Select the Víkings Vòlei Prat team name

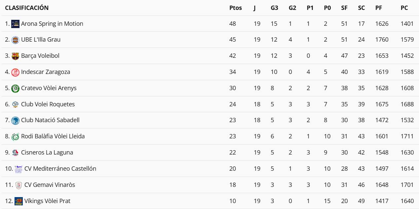click(47, 201)
